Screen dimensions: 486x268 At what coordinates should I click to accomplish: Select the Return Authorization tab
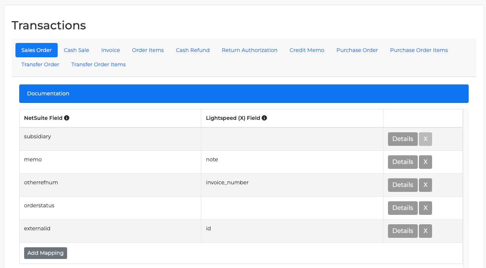(250, 50)
